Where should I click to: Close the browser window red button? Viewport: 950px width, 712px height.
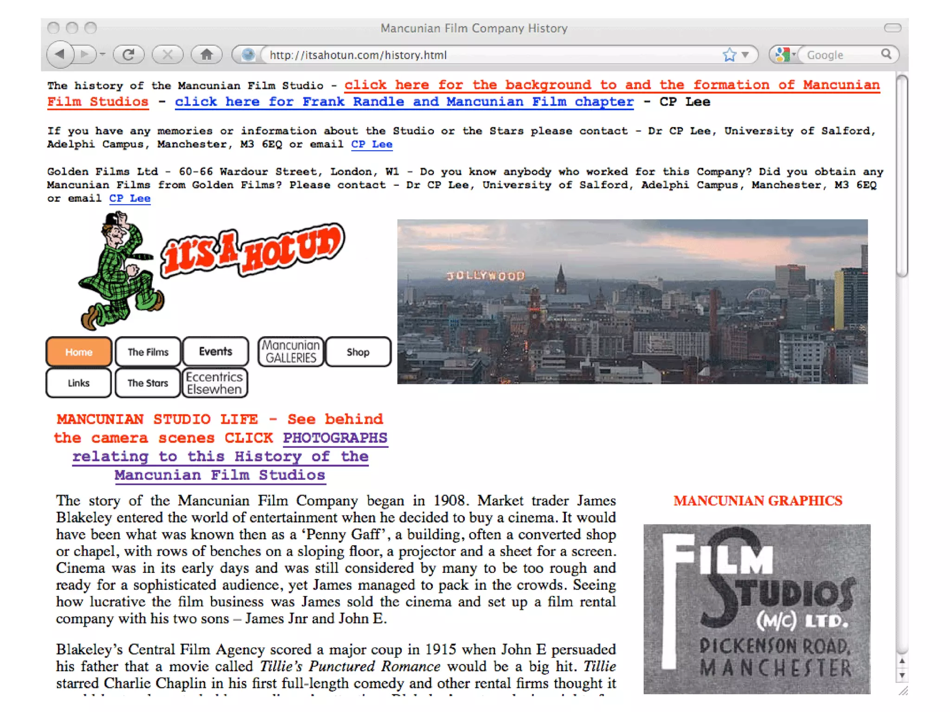coord(53,28)
